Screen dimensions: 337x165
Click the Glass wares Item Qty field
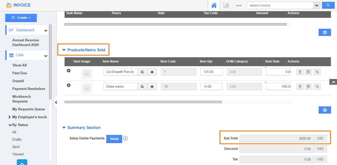click(x=211, y=87)
